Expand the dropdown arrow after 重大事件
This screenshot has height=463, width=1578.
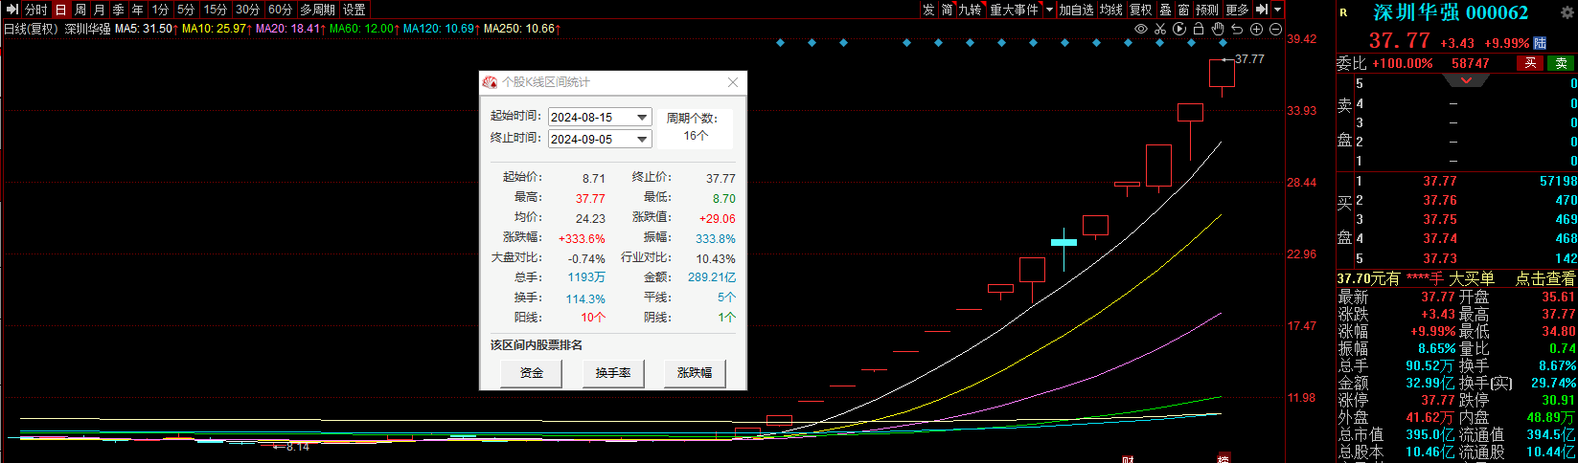1049,10
